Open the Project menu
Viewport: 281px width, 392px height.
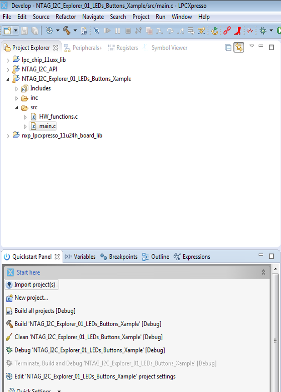pyautogui.click(x=141, y=17)
